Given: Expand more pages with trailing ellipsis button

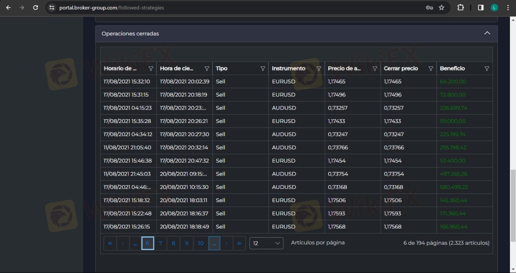Looking at the screenshot, I should pyautogui.click(x=214, y=243).
